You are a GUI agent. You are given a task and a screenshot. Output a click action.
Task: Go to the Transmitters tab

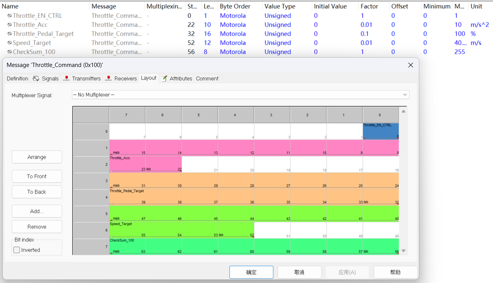pyautogui.click(x=82, y=78)
